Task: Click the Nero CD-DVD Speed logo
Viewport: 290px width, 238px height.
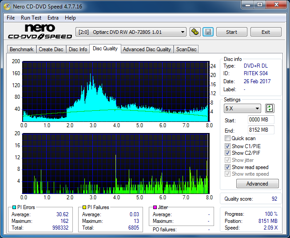Action: [40, 32]
